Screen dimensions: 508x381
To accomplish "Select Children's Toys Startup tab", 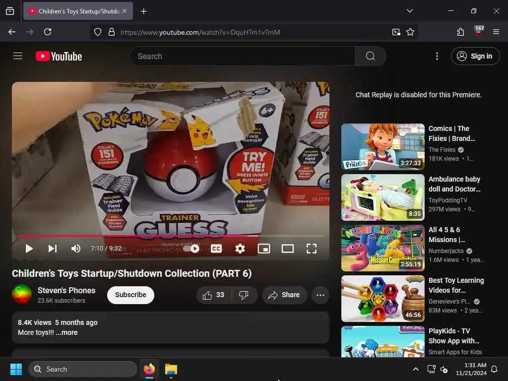I will 78,11.
